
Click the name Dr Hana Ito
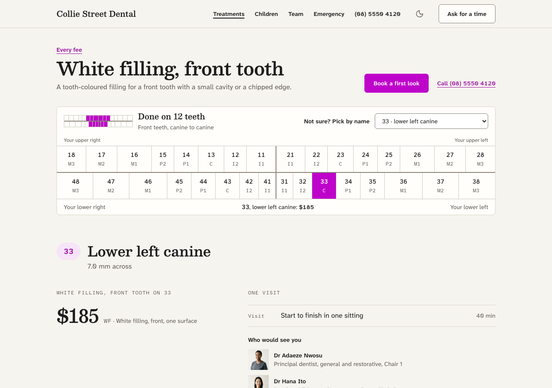(x=290, y=382)
